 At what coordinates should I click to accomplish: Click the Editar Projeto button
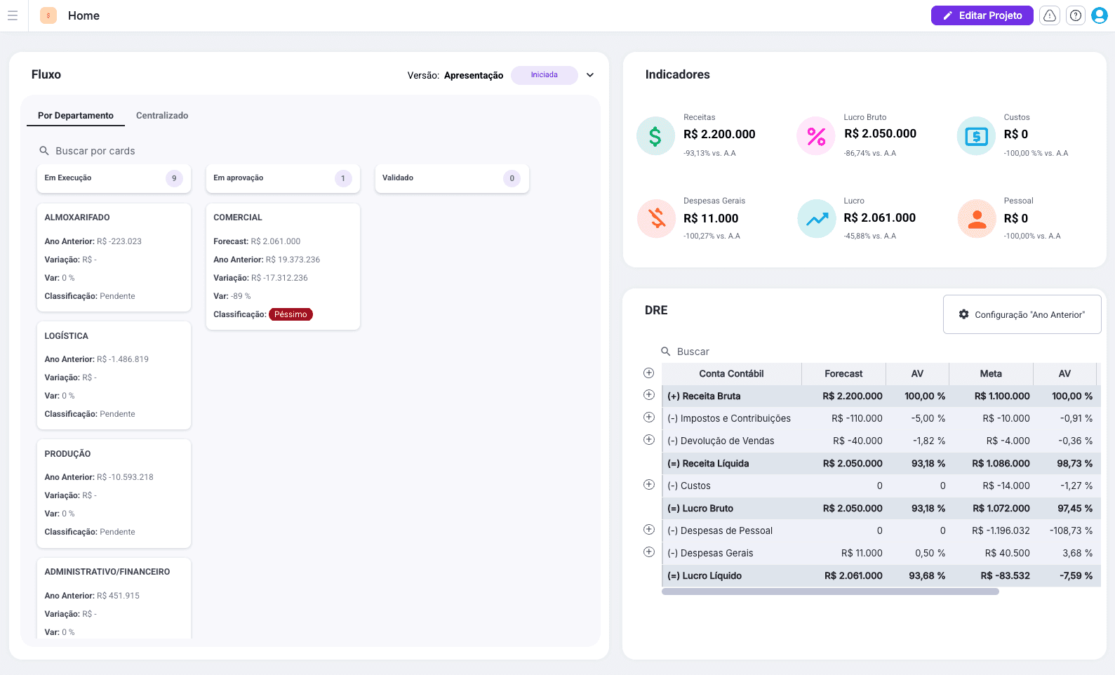coord(982,15)
